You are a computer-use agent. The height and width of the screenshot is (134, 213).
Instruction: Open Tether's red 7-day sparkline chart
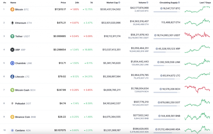197,35
